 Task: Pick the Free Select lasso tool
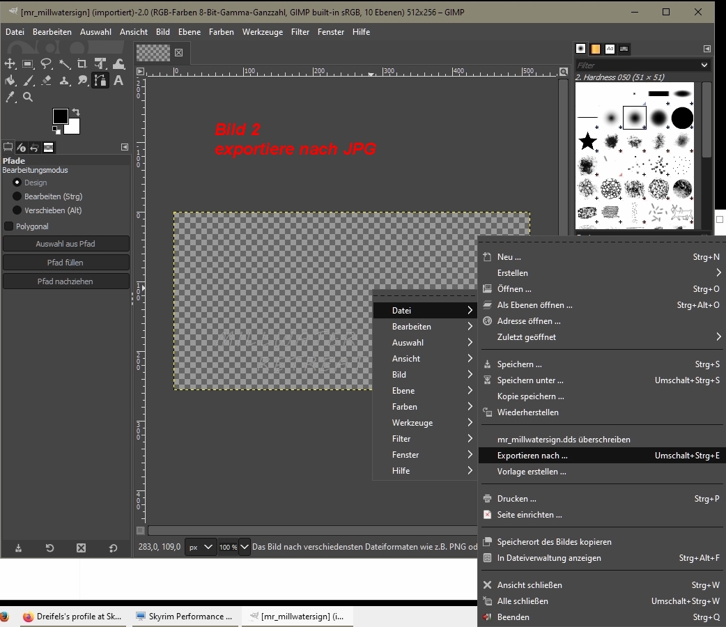[46, 64]
